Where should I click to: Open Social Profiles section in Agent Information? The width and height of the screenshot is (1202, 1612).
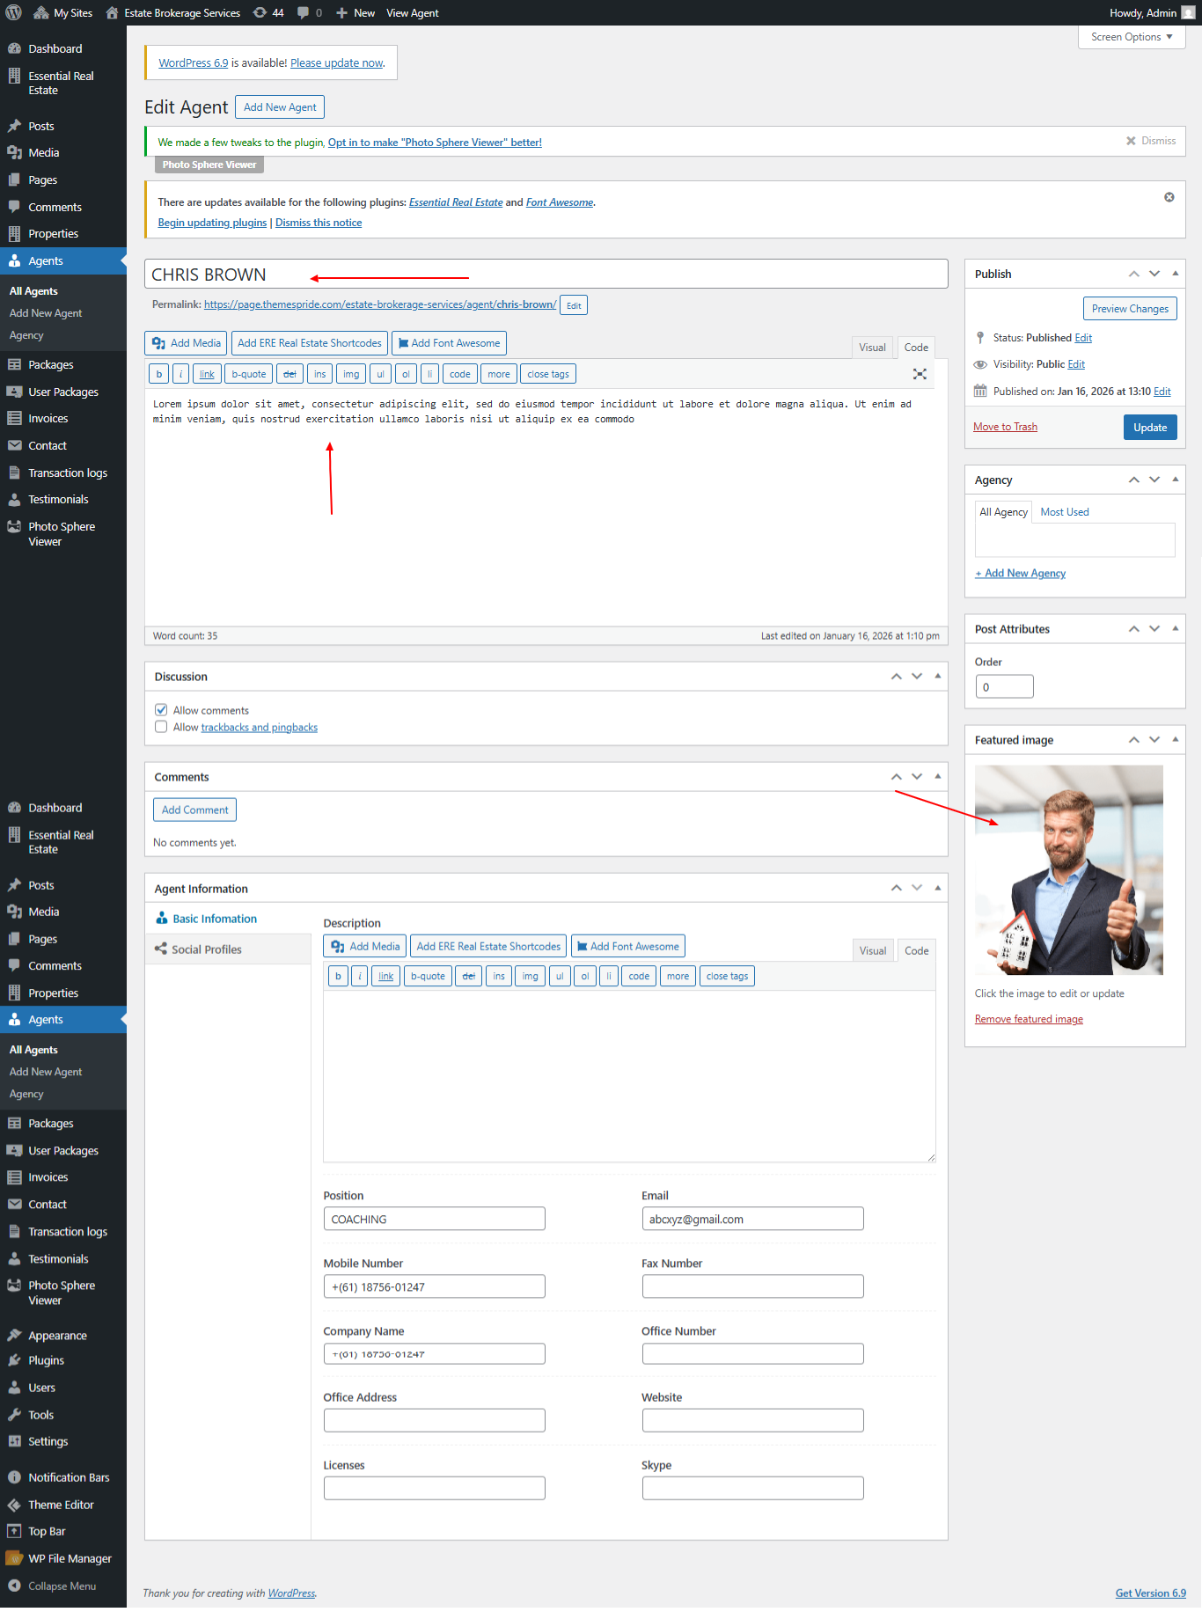point(207,949)
